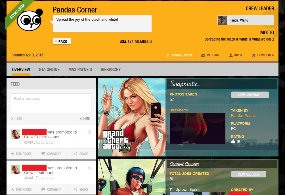This screenshot has height=195, width=285.
Task: Open the GTA Online tab
Action: coord(49,69)
